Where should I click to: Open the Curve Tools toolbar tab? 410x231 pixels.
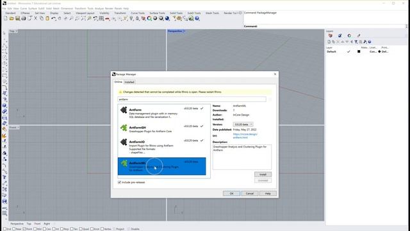coord(138,13)
